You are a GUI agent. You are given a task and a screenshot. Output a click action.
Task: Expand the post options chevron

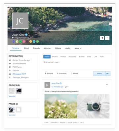click(107, 84)
